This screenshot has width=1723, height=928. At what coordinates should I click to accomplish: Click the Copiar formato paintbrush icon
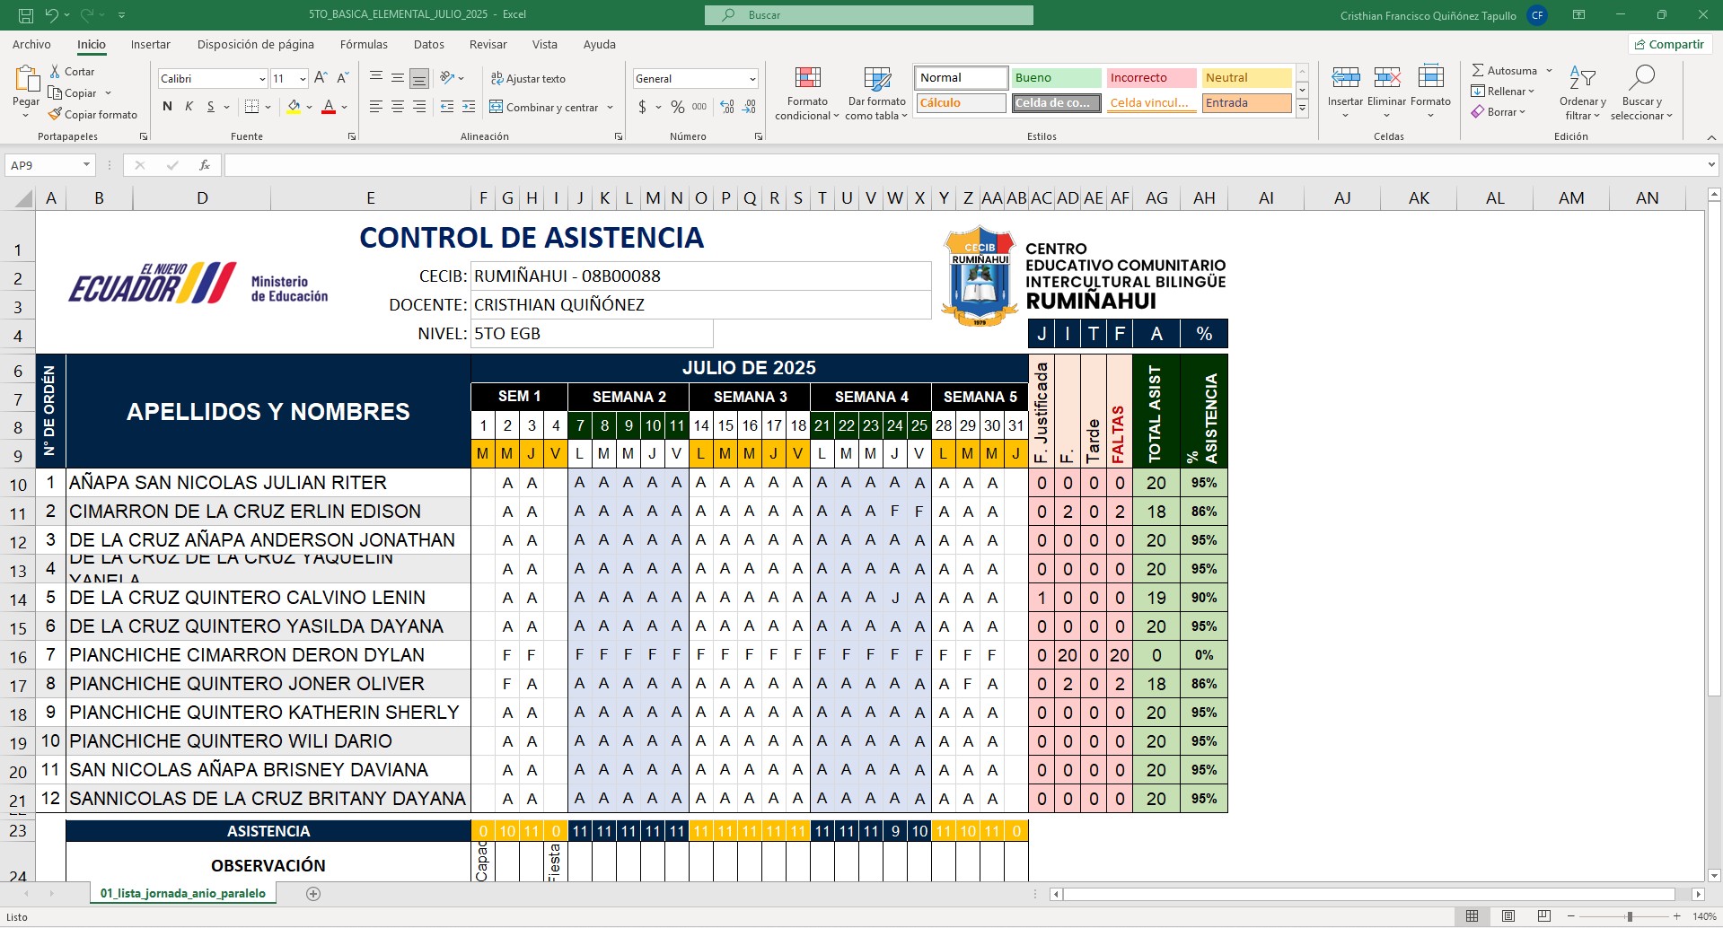tap(56, 115)
